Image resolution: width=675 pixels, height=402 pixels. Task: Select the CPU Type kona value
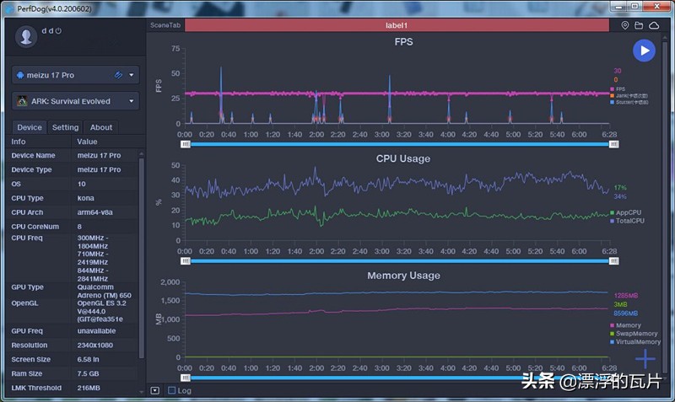click(86, 198)
